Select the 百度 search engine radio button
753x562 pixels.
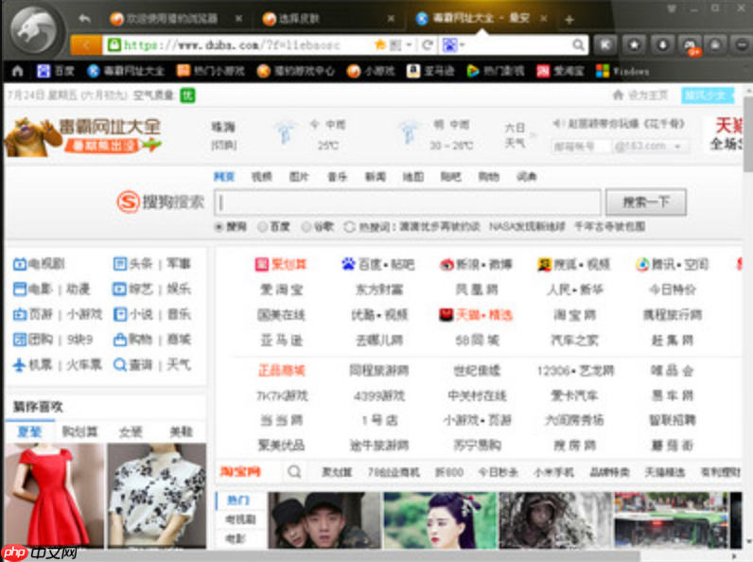(x=262, y=227)
